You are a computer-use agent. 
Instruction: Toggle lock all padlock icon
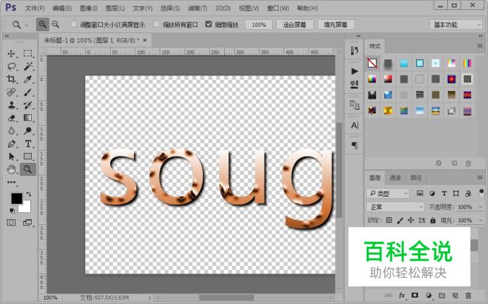432,220
